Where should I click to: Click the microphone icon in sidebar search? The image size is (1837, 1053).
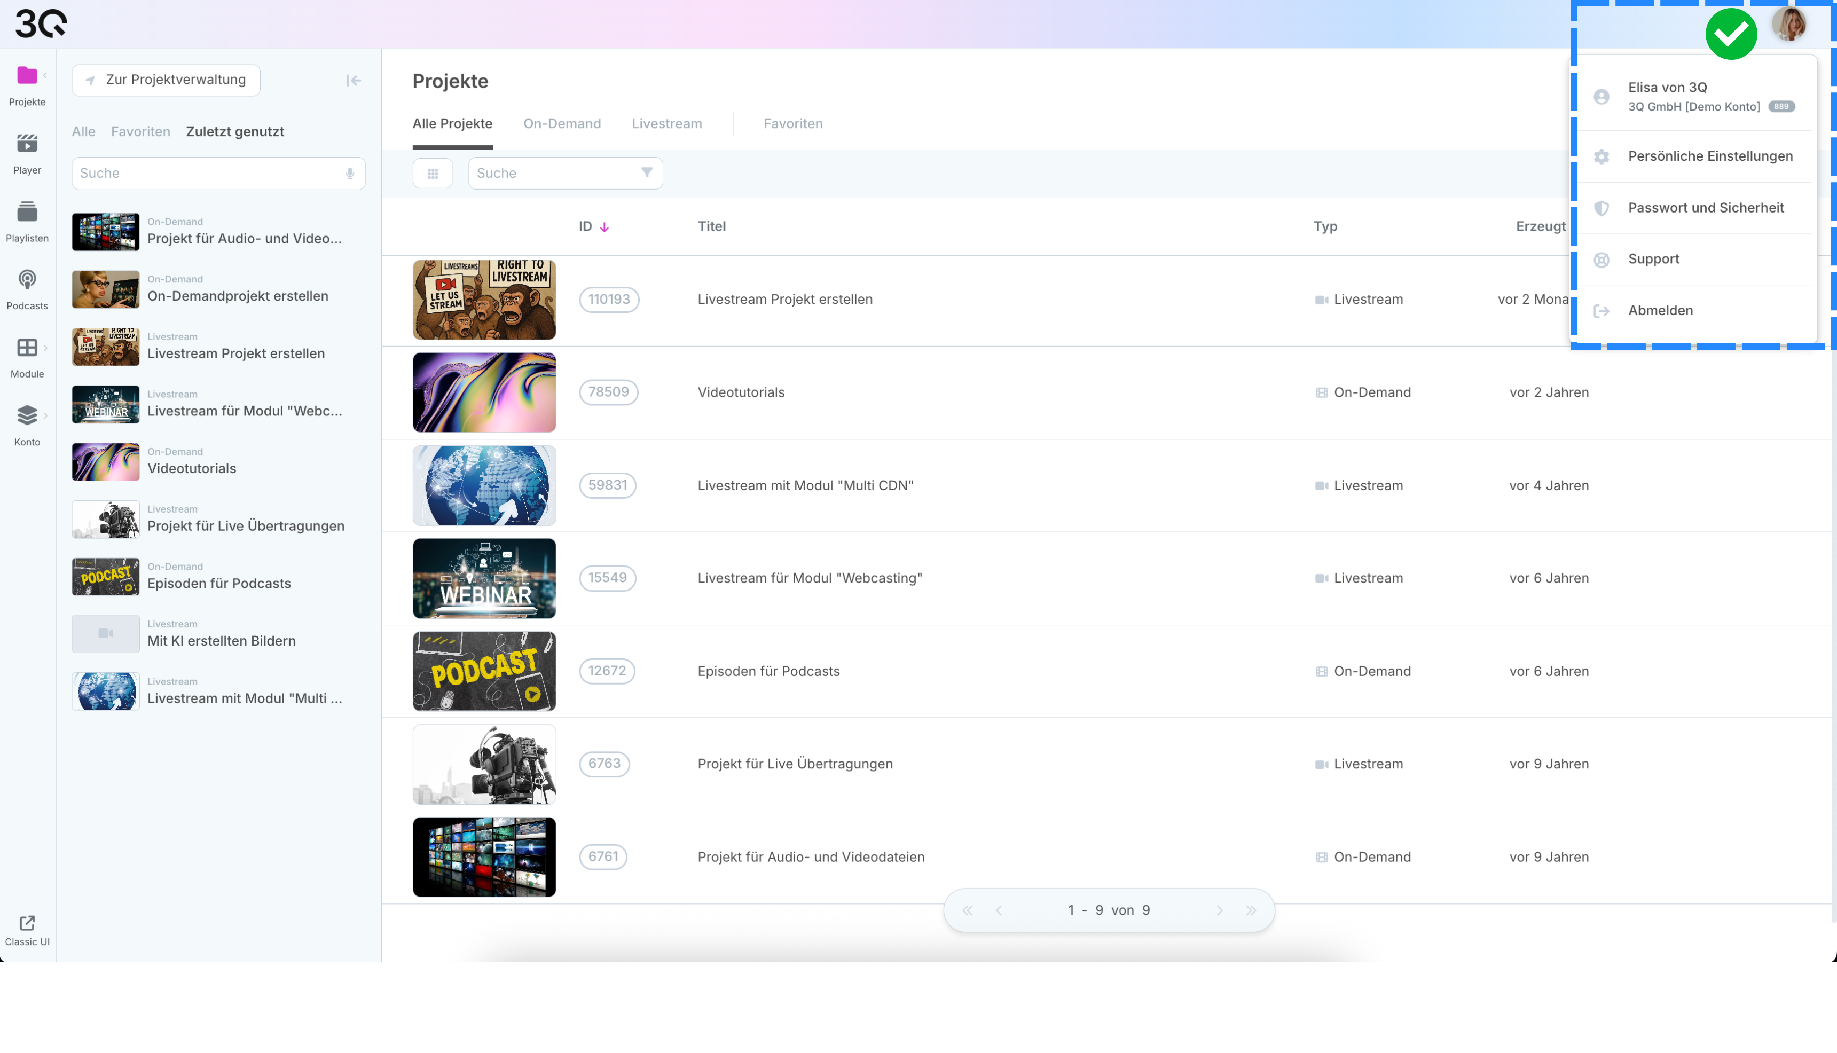click(x=350, y=174)
